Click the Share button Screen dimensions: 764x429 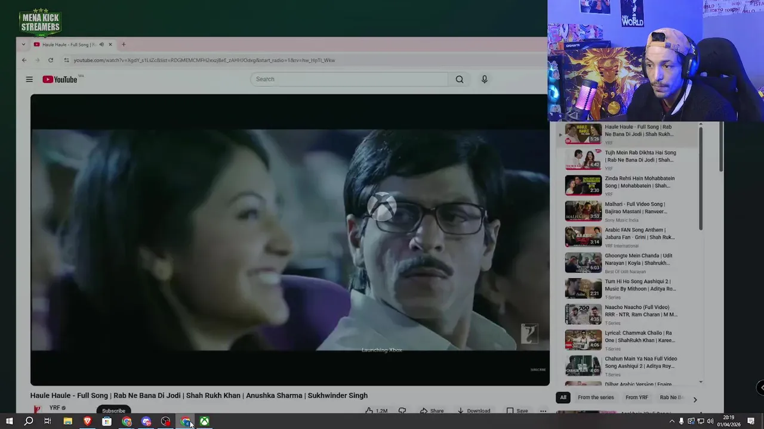[432, 411]
